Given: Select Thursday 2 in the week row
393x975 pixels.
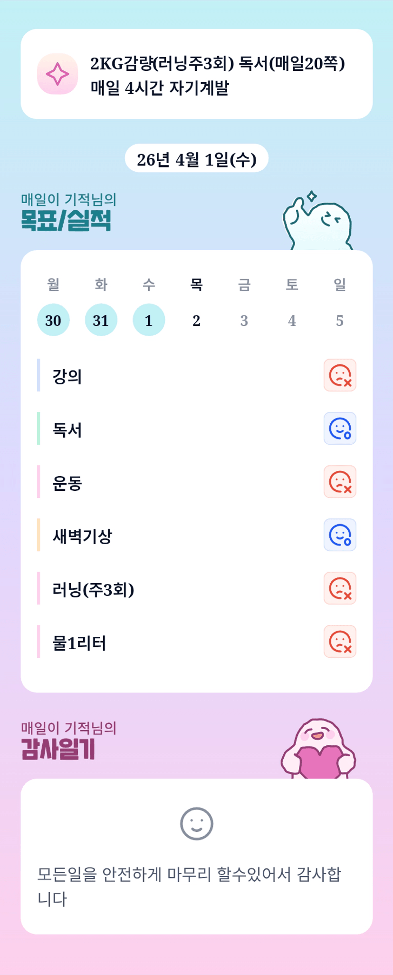Looking at the screenshot, I should (x=196, y=320).
